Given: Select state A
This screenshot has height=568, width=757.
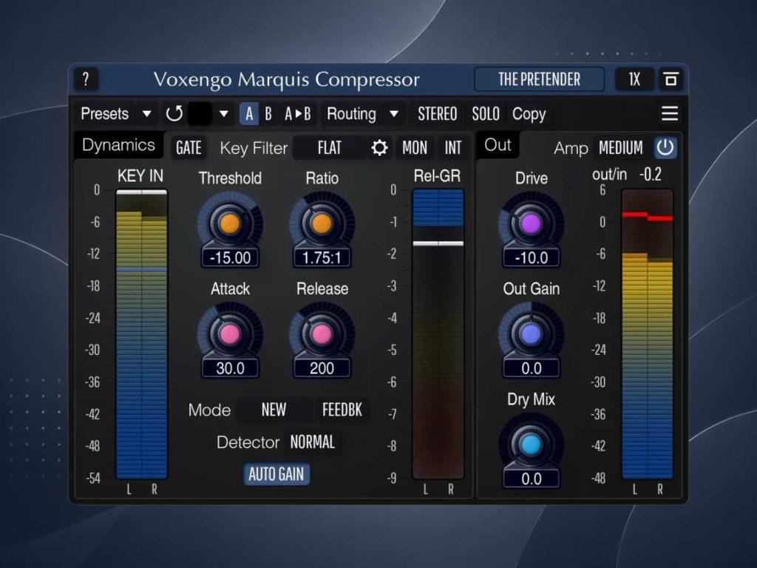Looking at the screenshot, I should 249,114.
